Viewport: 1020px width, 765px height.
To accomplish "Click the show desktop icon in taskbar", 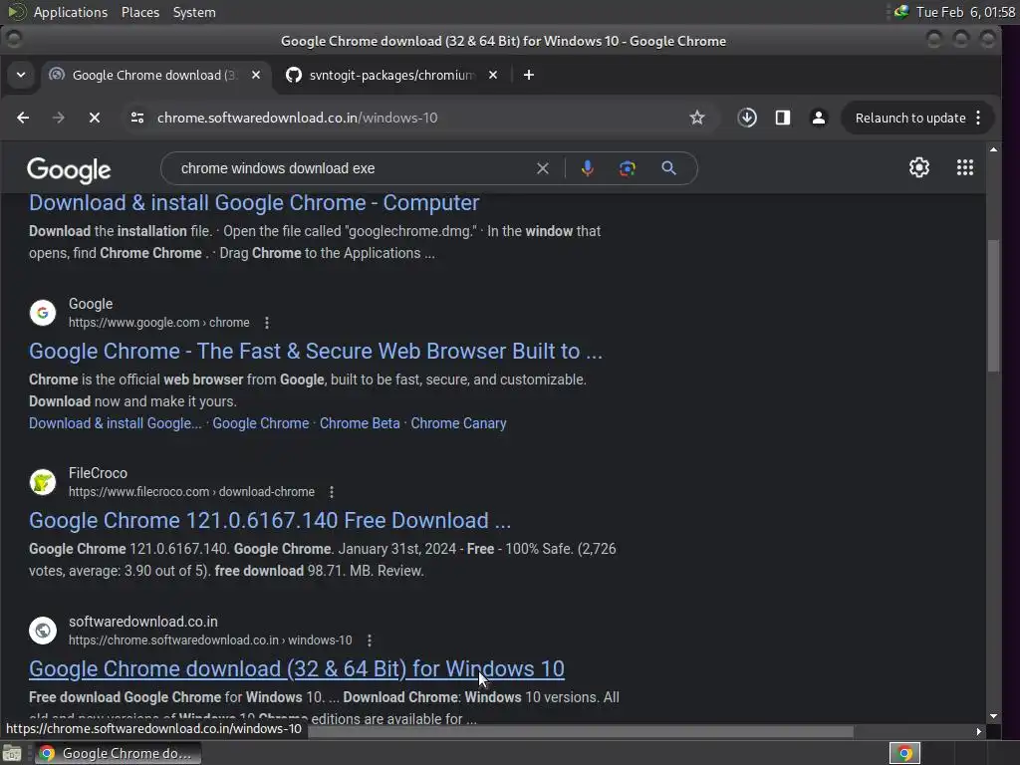I will (12, 753).
